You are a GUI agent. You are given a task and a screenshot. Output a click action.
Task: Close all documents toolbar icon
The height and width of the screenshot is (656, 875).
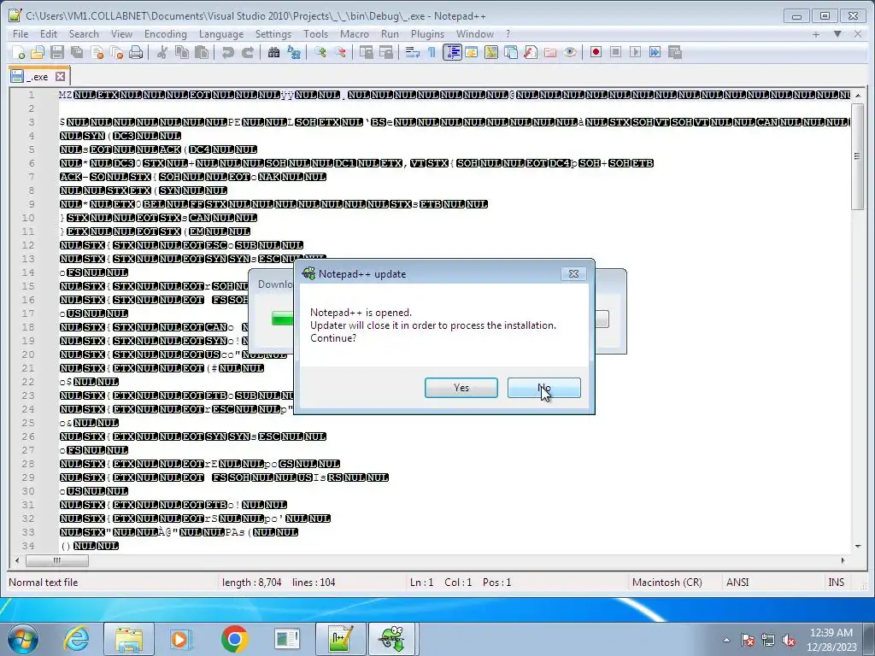116,52
